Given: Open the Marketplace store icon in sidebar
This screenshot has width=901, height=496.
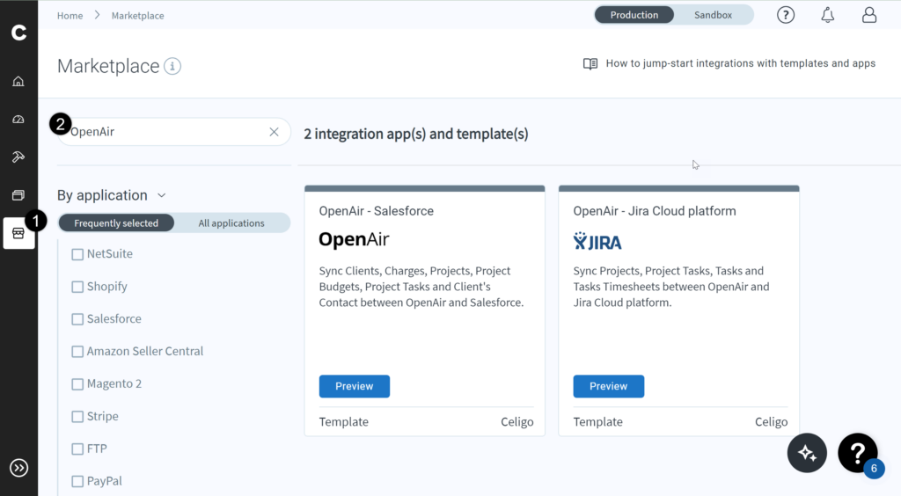Looking at the screenshot, I should (x=18, y=233).
